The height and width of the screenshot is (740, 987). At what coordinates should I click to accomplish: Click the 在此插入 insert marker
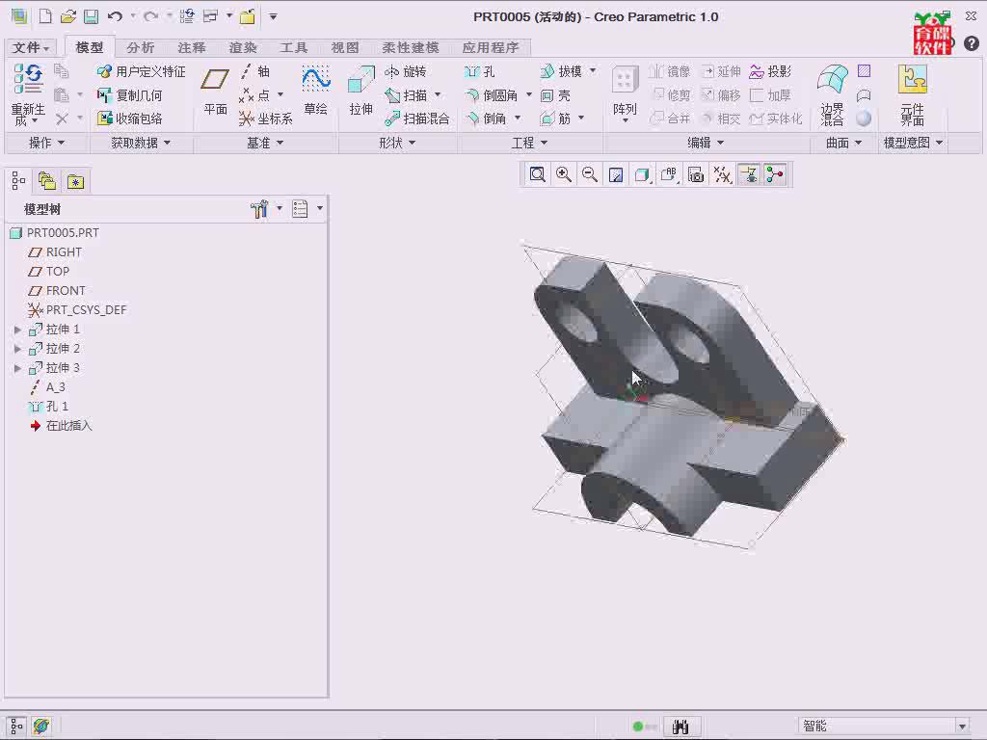click(x=61, y=426)
